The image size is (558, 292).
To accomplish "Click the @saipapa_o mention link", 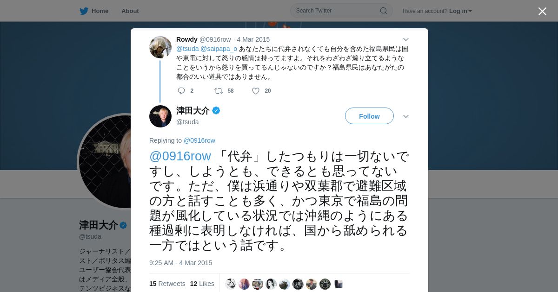I will (219, 49).
